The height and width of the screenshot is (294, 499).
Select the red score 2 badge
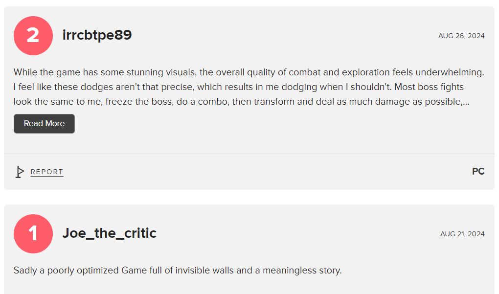[x=33, y=36]
